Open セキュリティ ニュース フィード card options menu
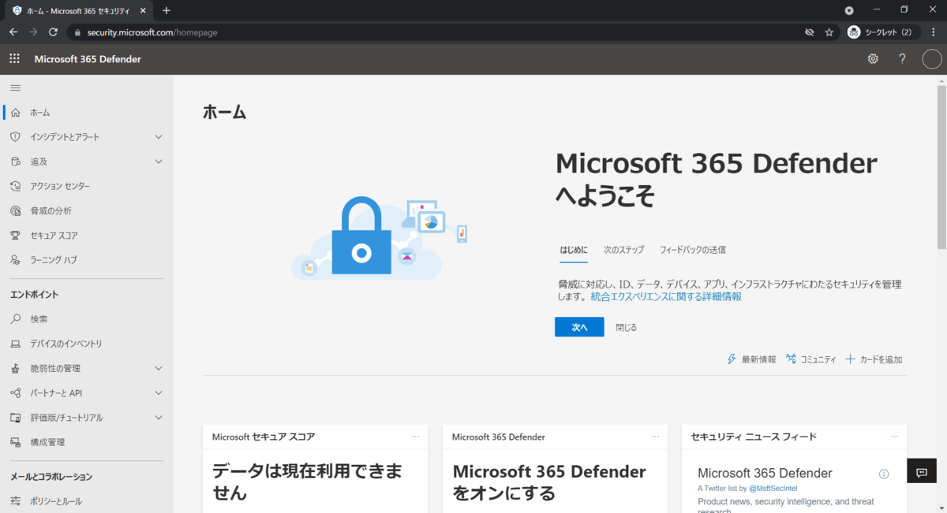Image resolution: width=947 pixels, height=513 pixels. pyautogui.click(x=895, y=437)
